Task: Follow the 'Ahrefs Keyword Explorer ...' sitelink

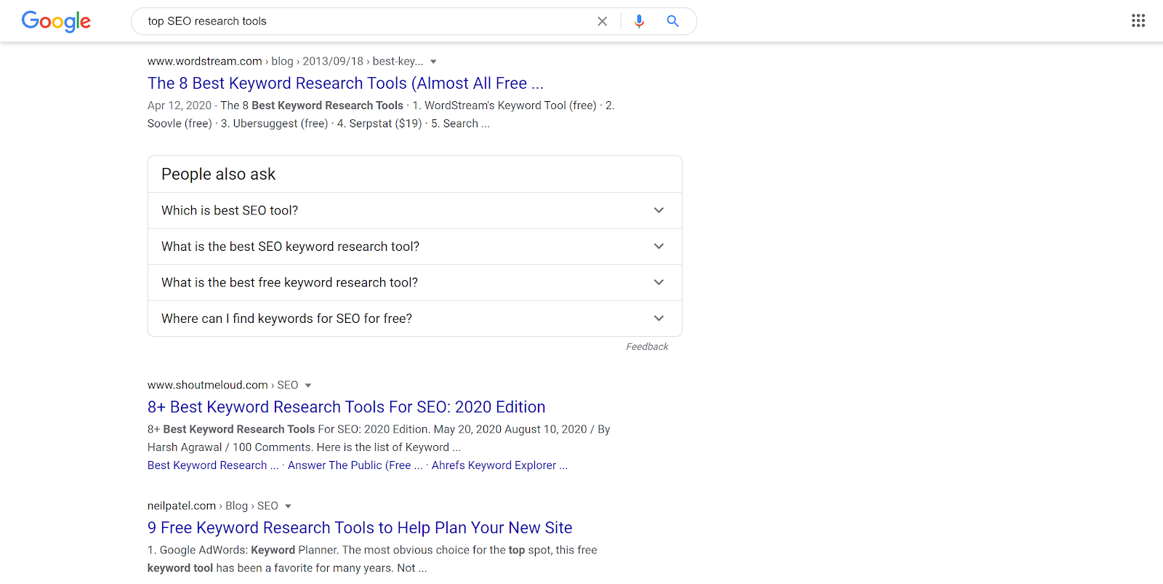Action: click(x=499, y=465)
